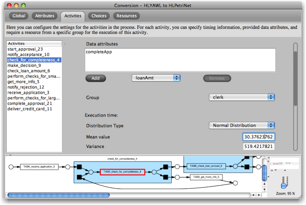Switch to the Choices tab

99,16
